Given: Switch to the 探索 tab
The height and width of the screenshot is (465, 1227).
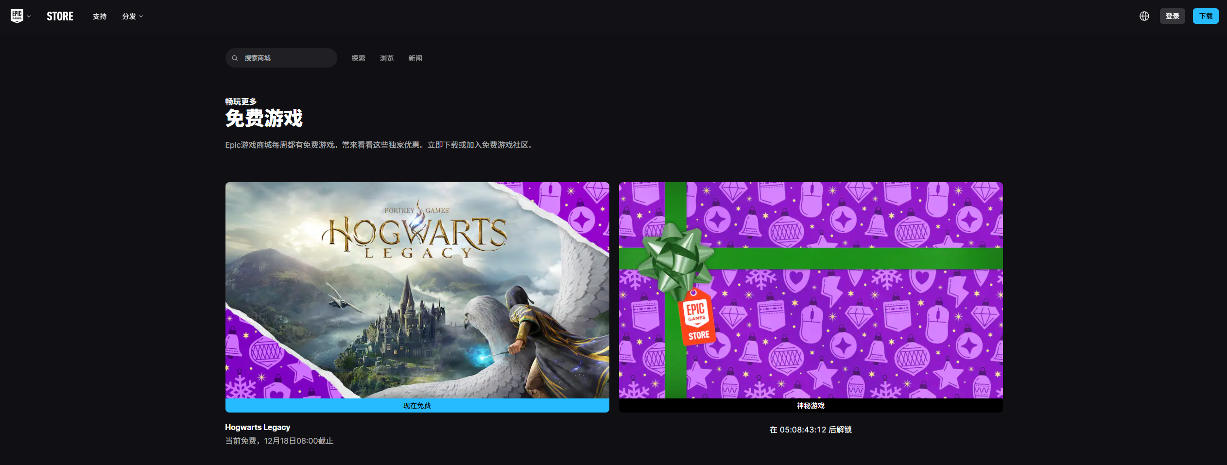Looking at the screenshot, I should coord(358,58).
